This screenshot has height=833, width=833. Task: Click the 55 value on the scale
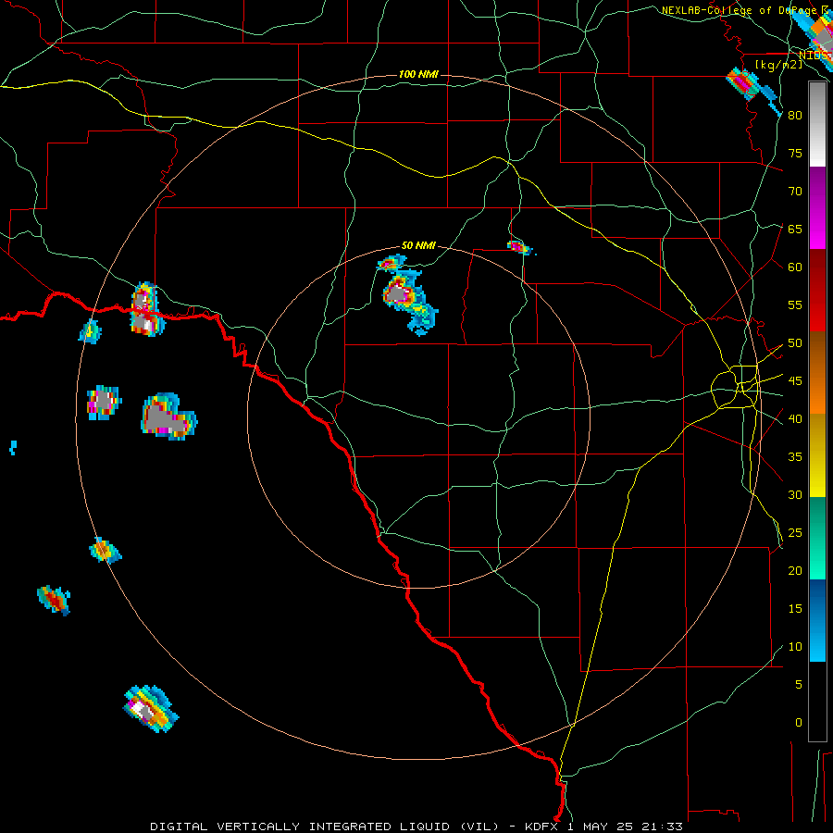(x=795, y=305)
